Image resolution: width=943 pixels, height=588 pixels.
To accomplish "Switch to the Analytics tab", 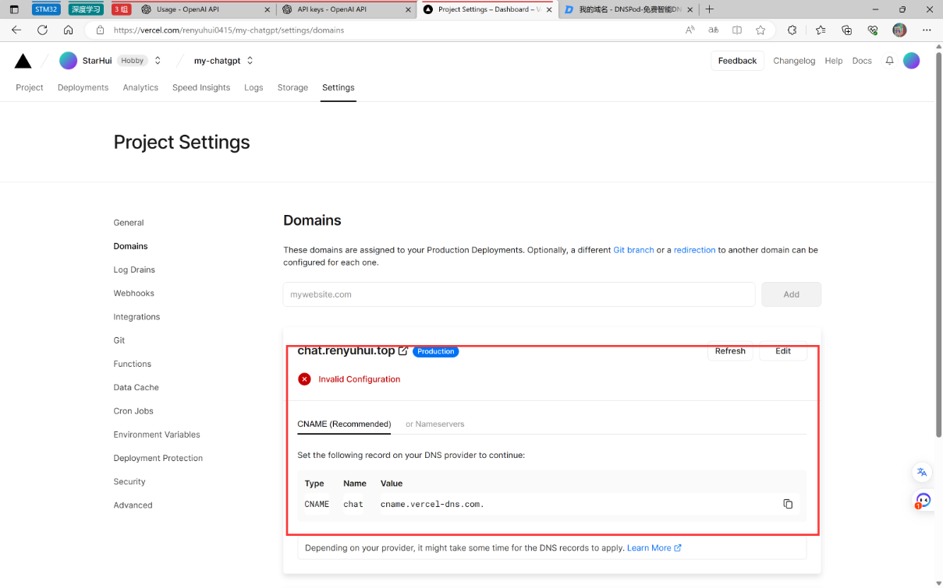I will tap(140, 88).
